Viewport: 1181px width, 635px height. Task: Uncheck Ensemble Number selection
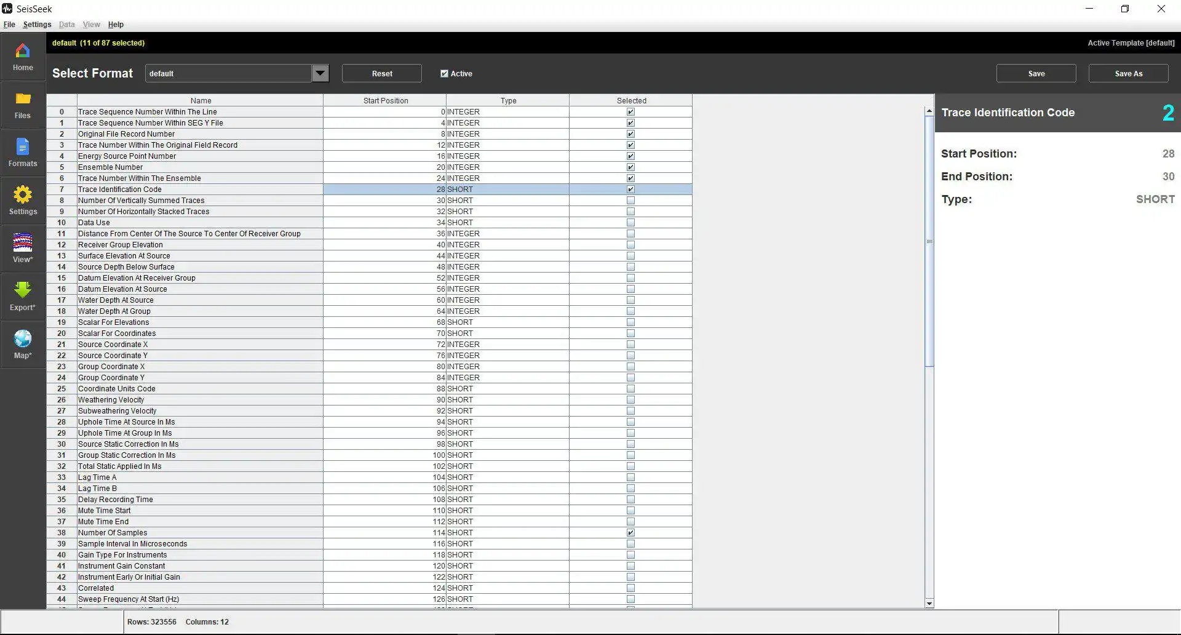coord(630,167)
